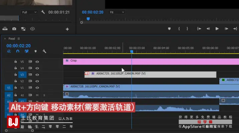Toggle Linked Selection in timeline
This screenshot has height=133, width=239.
tap(27, 51)
